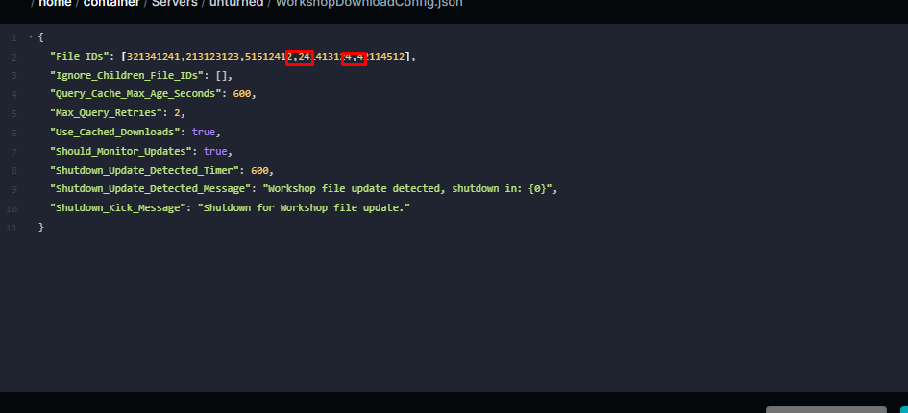
Task: Click line number 2 in the gutter
Action: point(13,58)
